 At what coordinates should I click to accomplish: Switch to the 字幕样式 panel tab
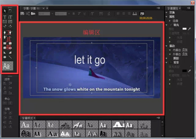(27, 118)
